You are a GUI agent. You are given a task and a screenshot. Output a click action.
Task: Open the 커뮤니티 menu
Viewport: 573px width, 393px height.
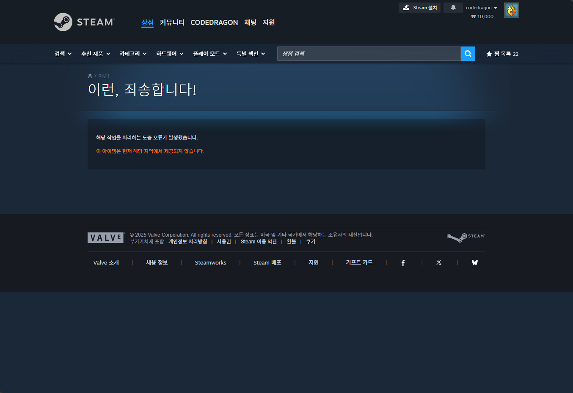(x=172, y=22)
